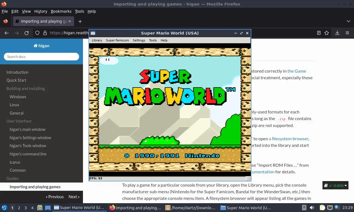The width and height of the screenshot is (354, 212).
Task: Click the Super Mario World game screen
Action: click(170, 110)
